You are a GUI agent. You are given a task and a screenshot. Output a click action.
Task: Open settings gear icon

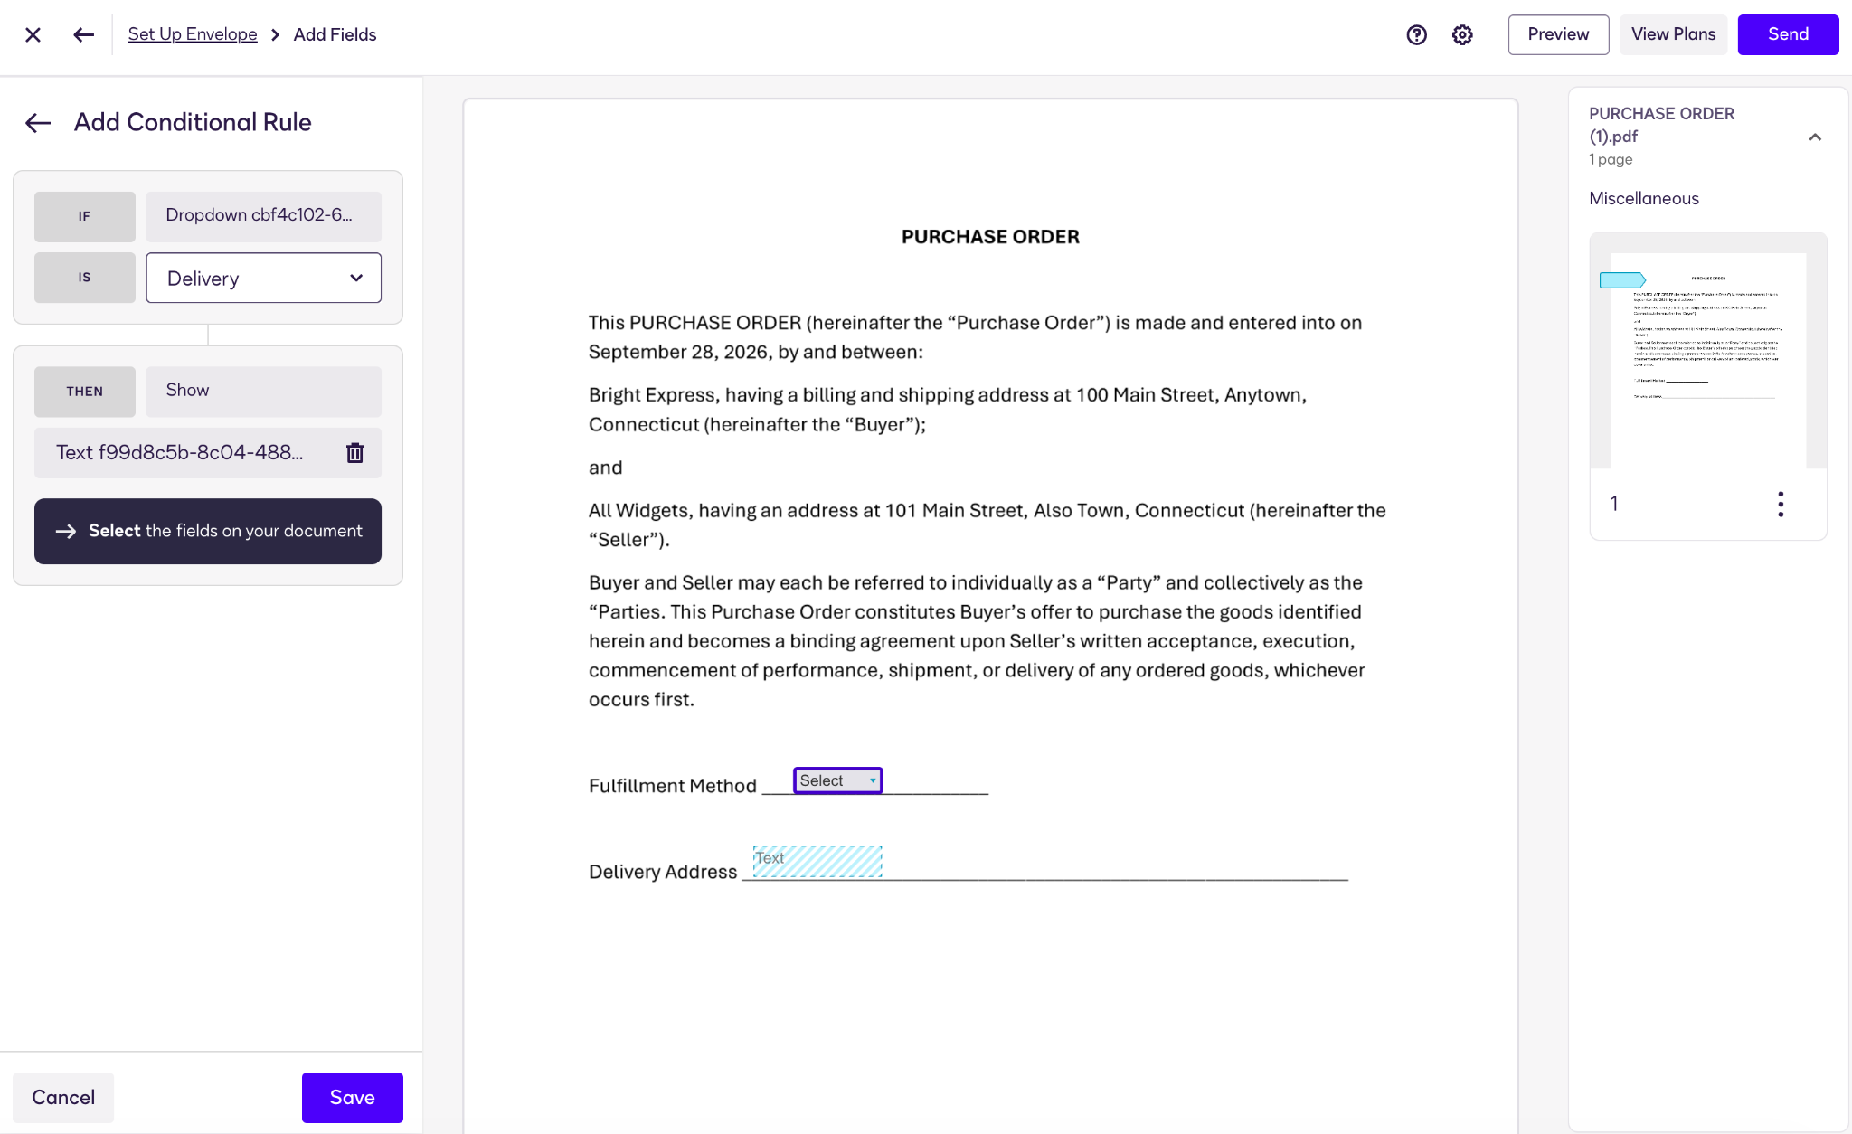1462,34
